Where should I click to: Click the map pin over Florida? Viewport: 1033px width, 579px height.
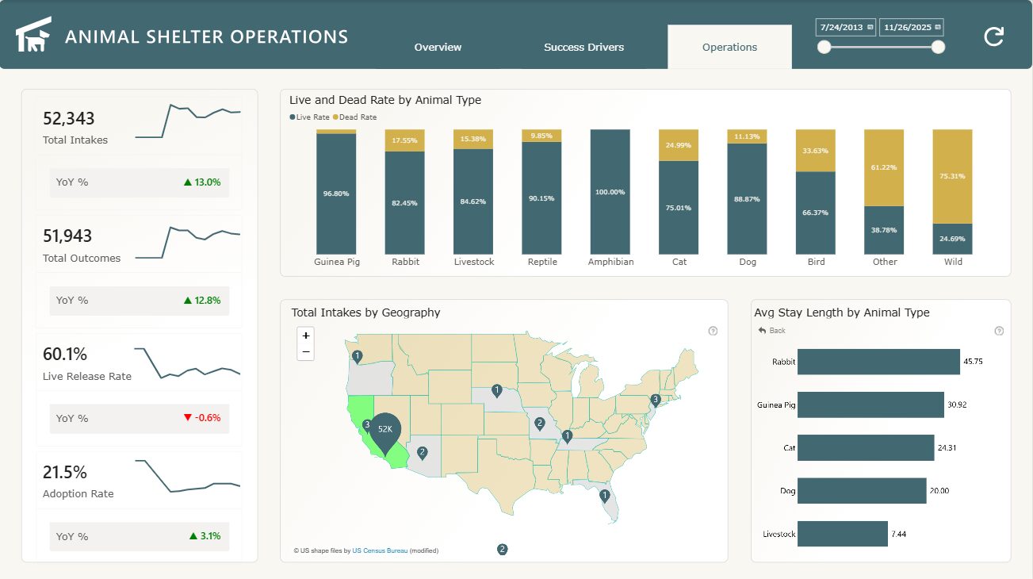[605, 496]
